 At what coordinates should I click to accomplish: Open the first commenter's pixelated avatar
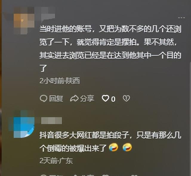pyautogui.click(x=24, y=21)
